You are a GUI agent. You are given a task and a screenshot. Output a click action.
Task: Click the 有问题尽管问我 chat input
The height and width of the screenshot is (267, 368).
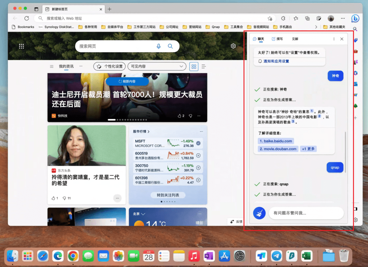(x=306, y=213)
